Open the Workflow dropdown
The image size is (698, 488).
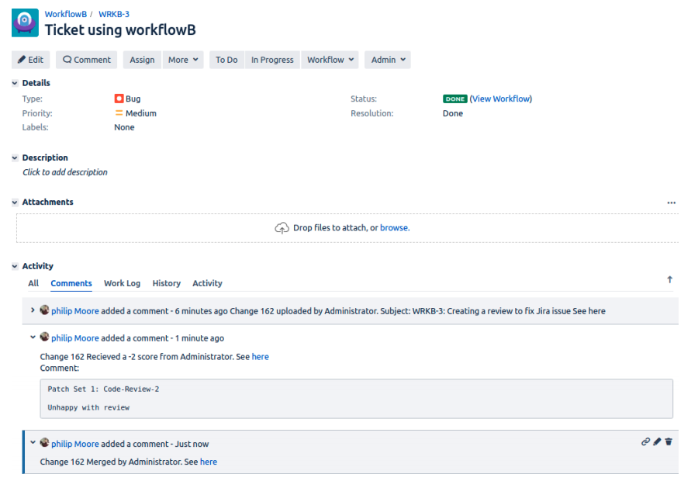[329, 60]
